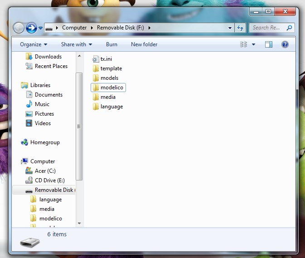Expand arrow between Computer and Removable Disk
The image size is (305, 258).
pos(92,28)
